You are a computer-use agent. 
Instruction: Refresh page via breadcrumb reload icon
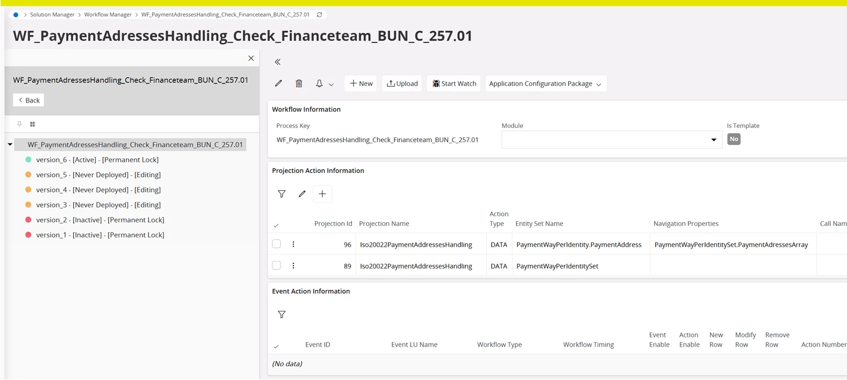pos(319,14)
